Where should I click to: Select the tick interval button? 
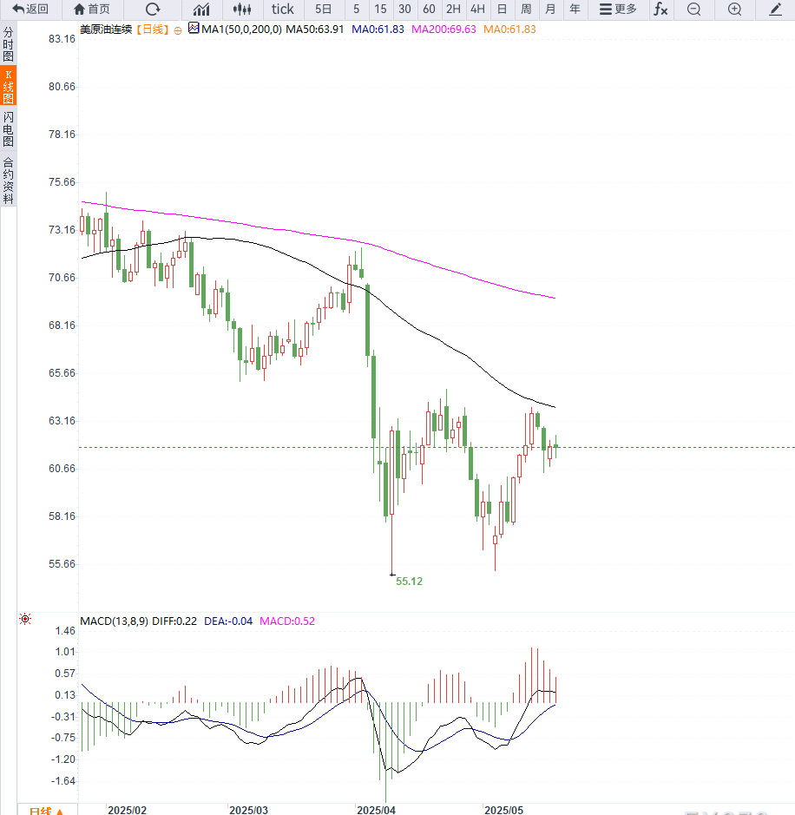pos(282,10)
